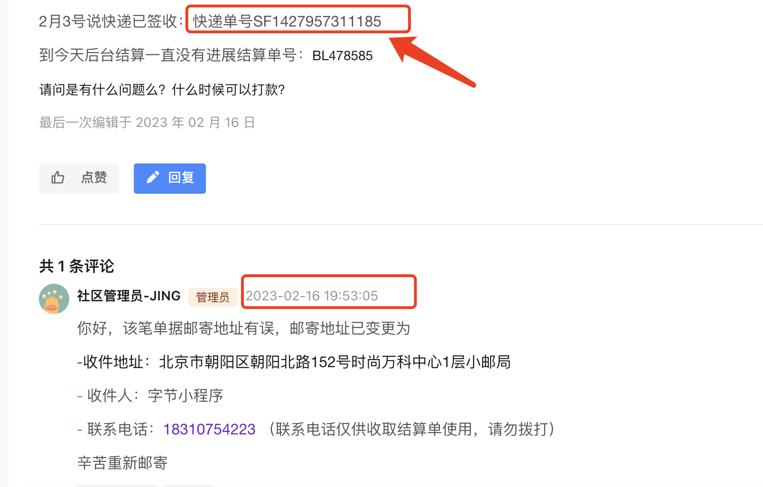Click the question 什么时候可以打款?
Viewport: 763px width, 487px height.
pos(228,90)
